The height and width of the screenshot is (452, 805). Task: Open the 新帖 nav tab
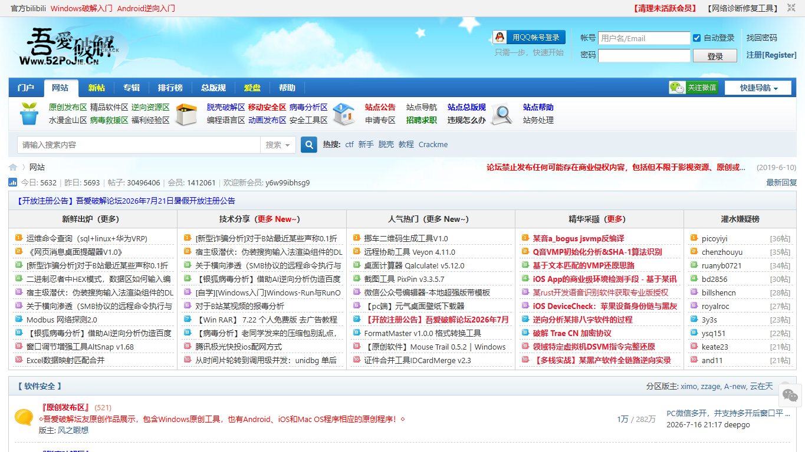point(97,88)
